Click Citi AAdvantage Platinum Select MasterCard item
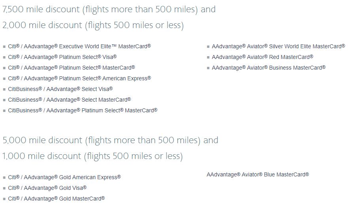The image size is (359, 212). 71,68
